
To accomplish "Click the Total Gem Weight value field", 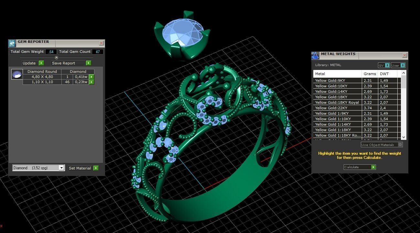I will (51, 52).
